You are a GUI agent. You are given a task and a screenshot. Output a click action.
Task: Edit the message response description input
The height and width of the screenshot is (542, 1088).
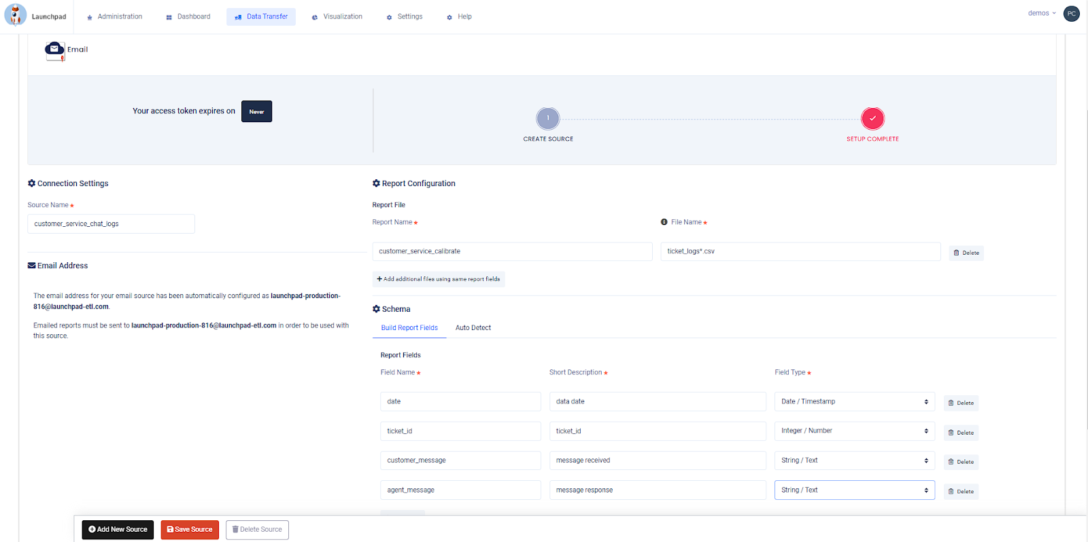658,490
